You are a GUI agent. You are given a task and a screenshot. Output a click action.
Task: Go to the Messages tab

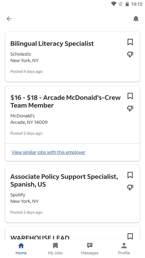point(90,249)
